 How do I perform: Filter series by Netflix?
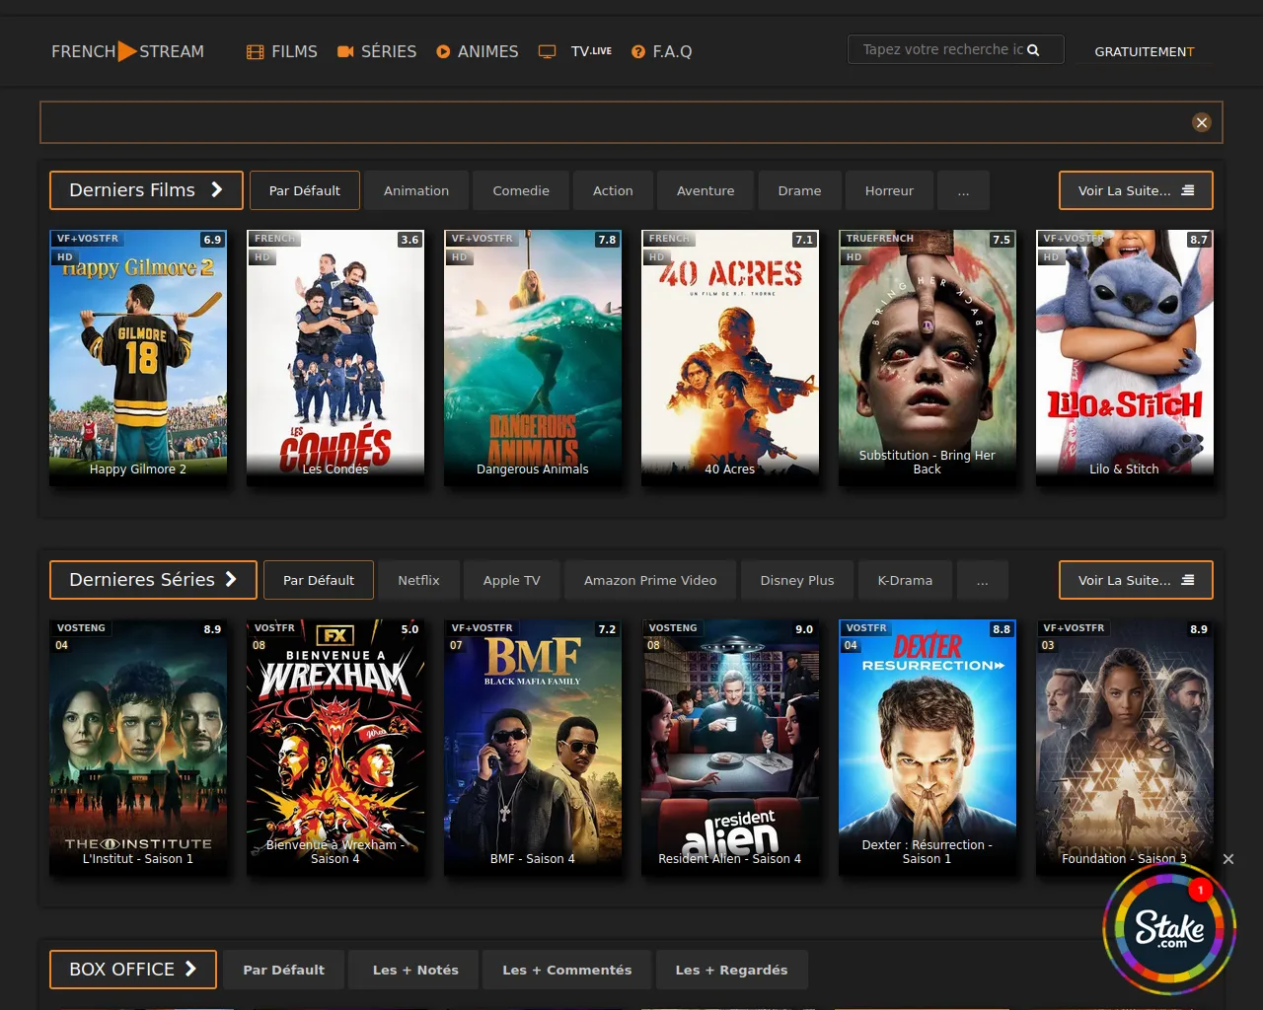click(418, 580)
